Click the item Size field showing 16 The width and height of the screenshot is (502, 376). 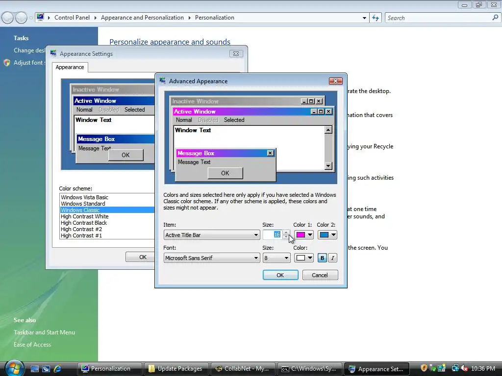273,235
